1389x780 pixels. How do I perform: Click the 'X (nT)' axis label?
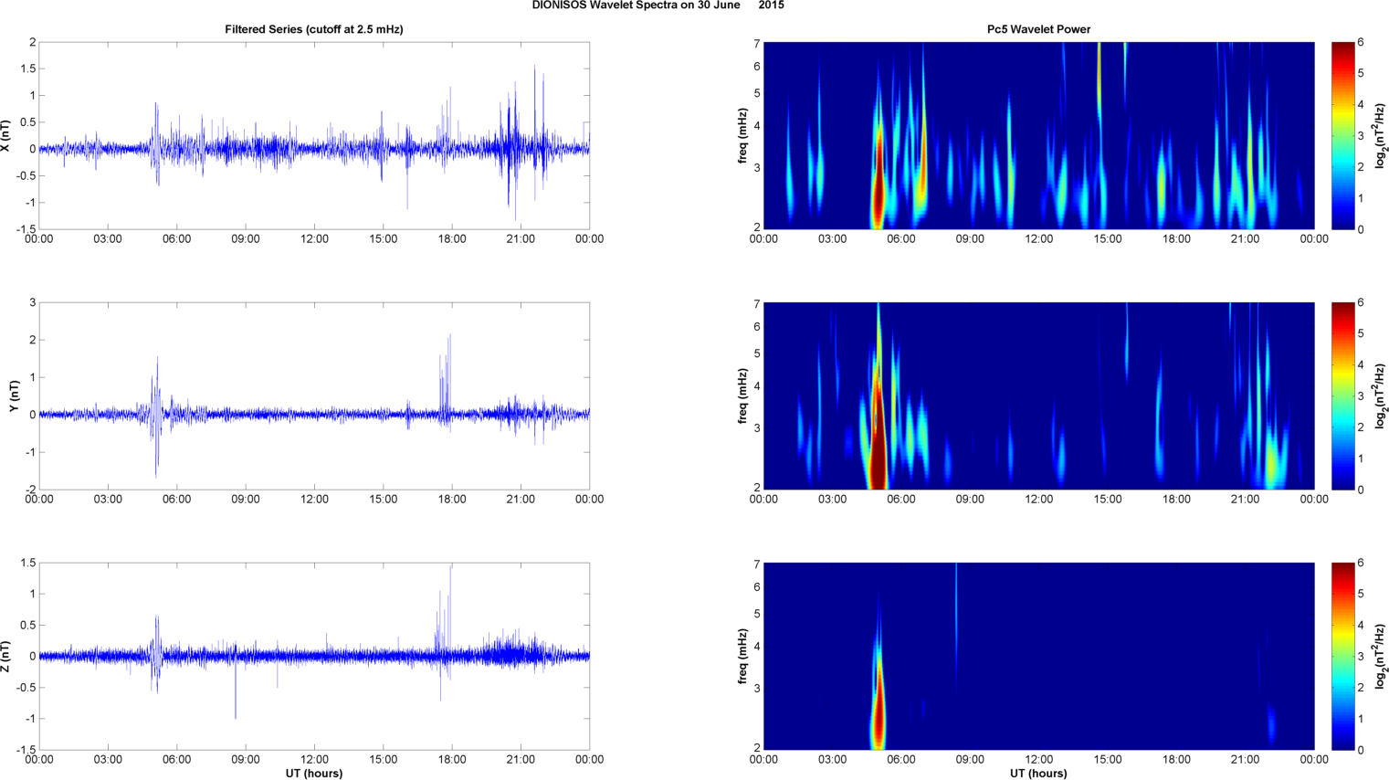[6, 135]
